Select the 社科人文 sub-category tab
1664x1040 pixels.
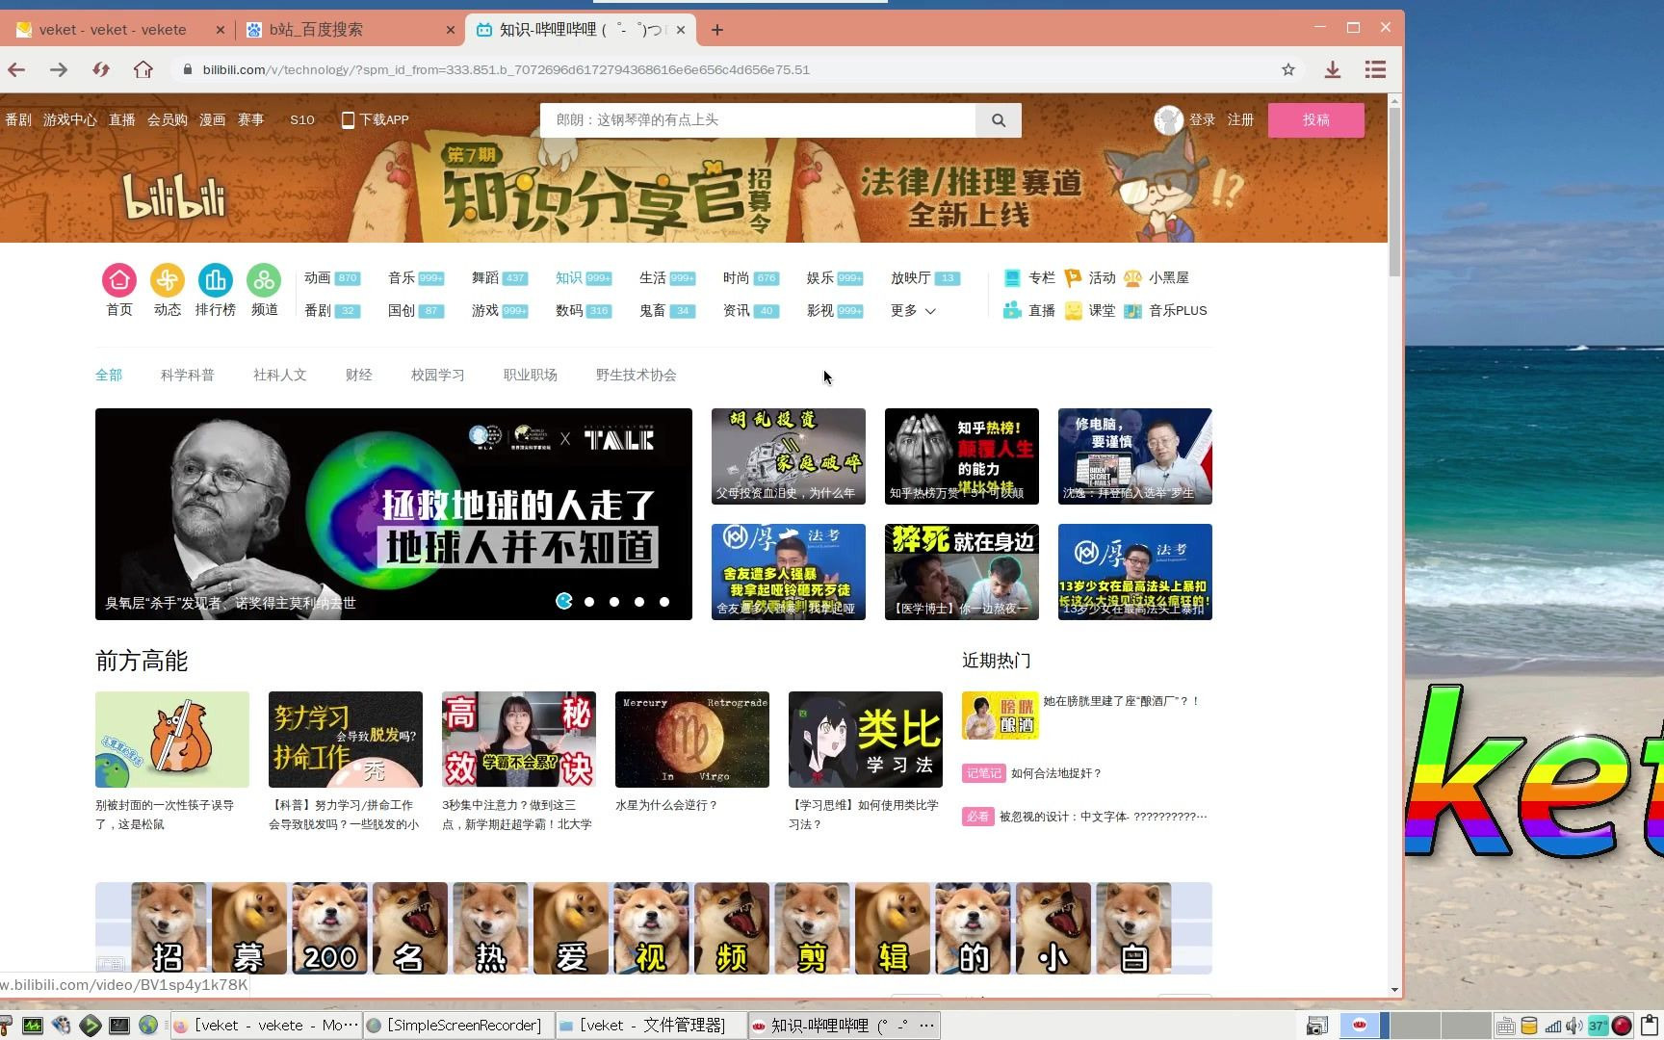(x=280, y=375)
